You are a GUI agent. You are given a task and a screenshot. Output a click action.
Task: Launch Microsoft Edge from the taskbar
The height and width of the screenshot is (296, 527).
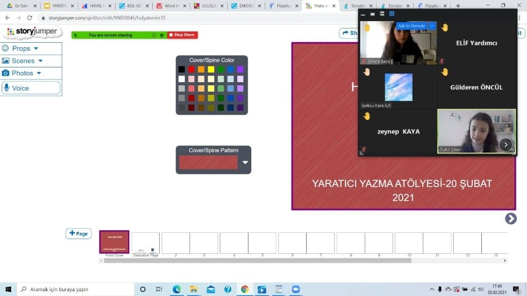[x=177, y=289]
